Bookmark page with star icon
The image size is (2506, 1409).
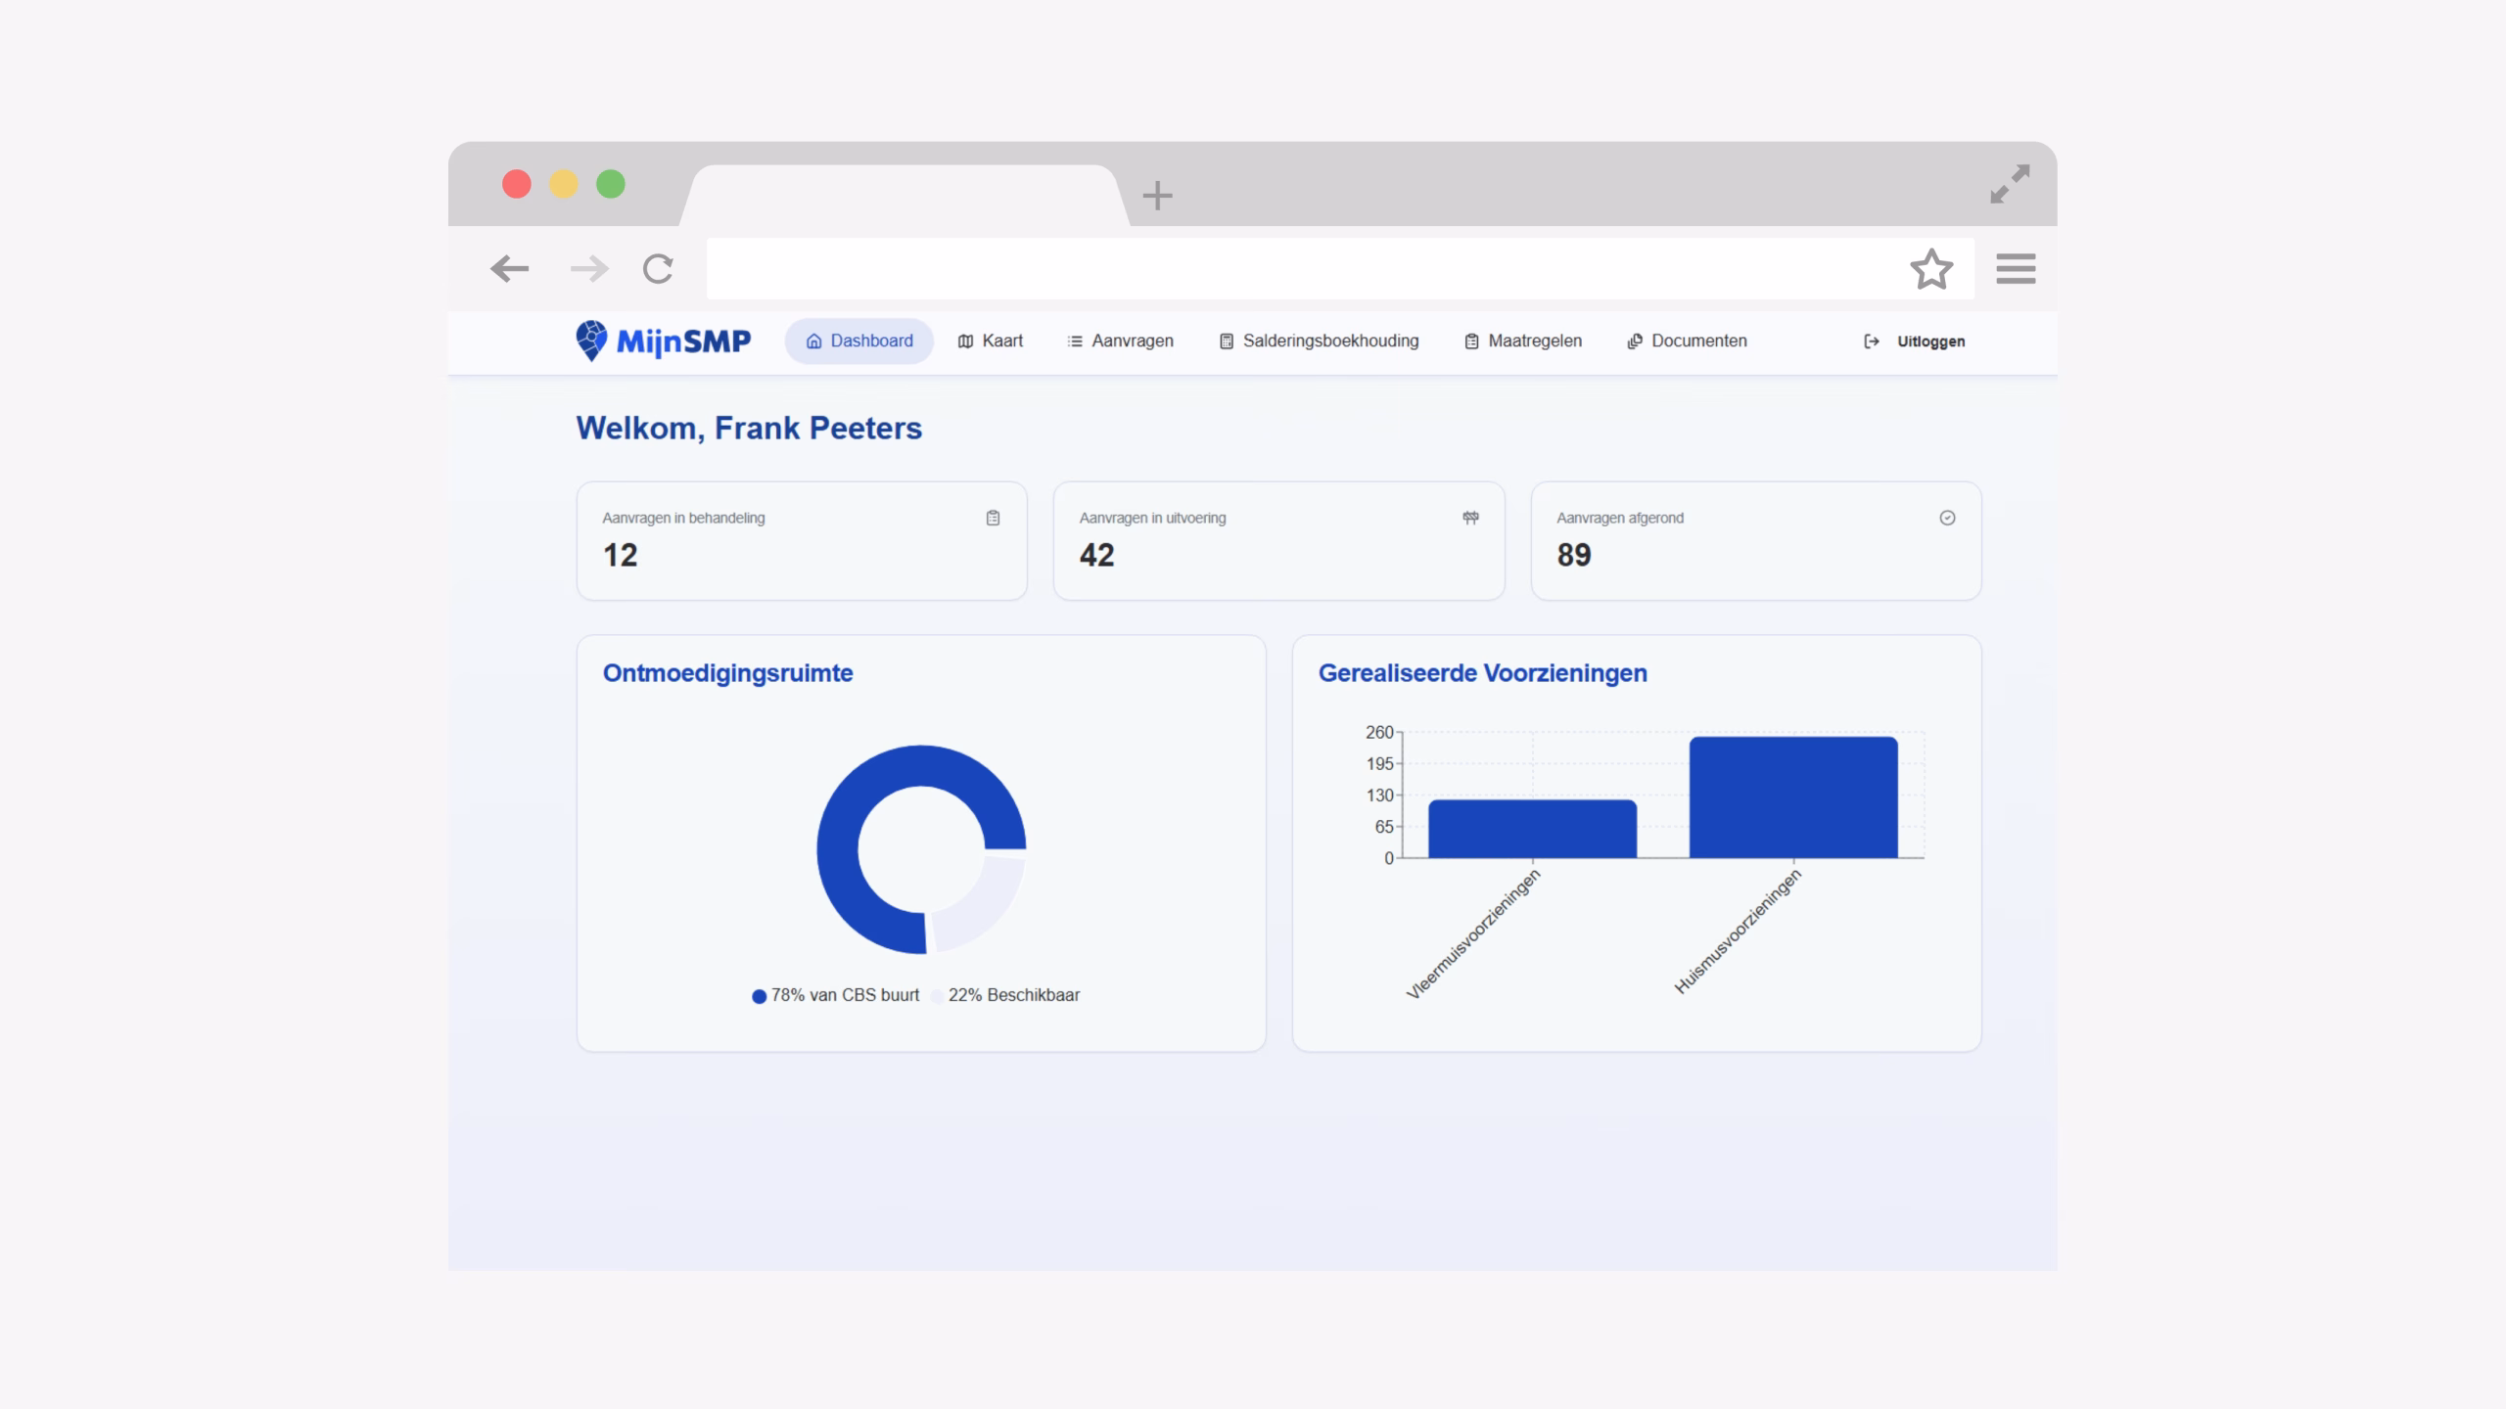click(x=1931, y=269)
